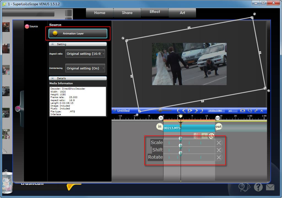
Task: Open the help question mark icon
Action: tap(258, 187)
